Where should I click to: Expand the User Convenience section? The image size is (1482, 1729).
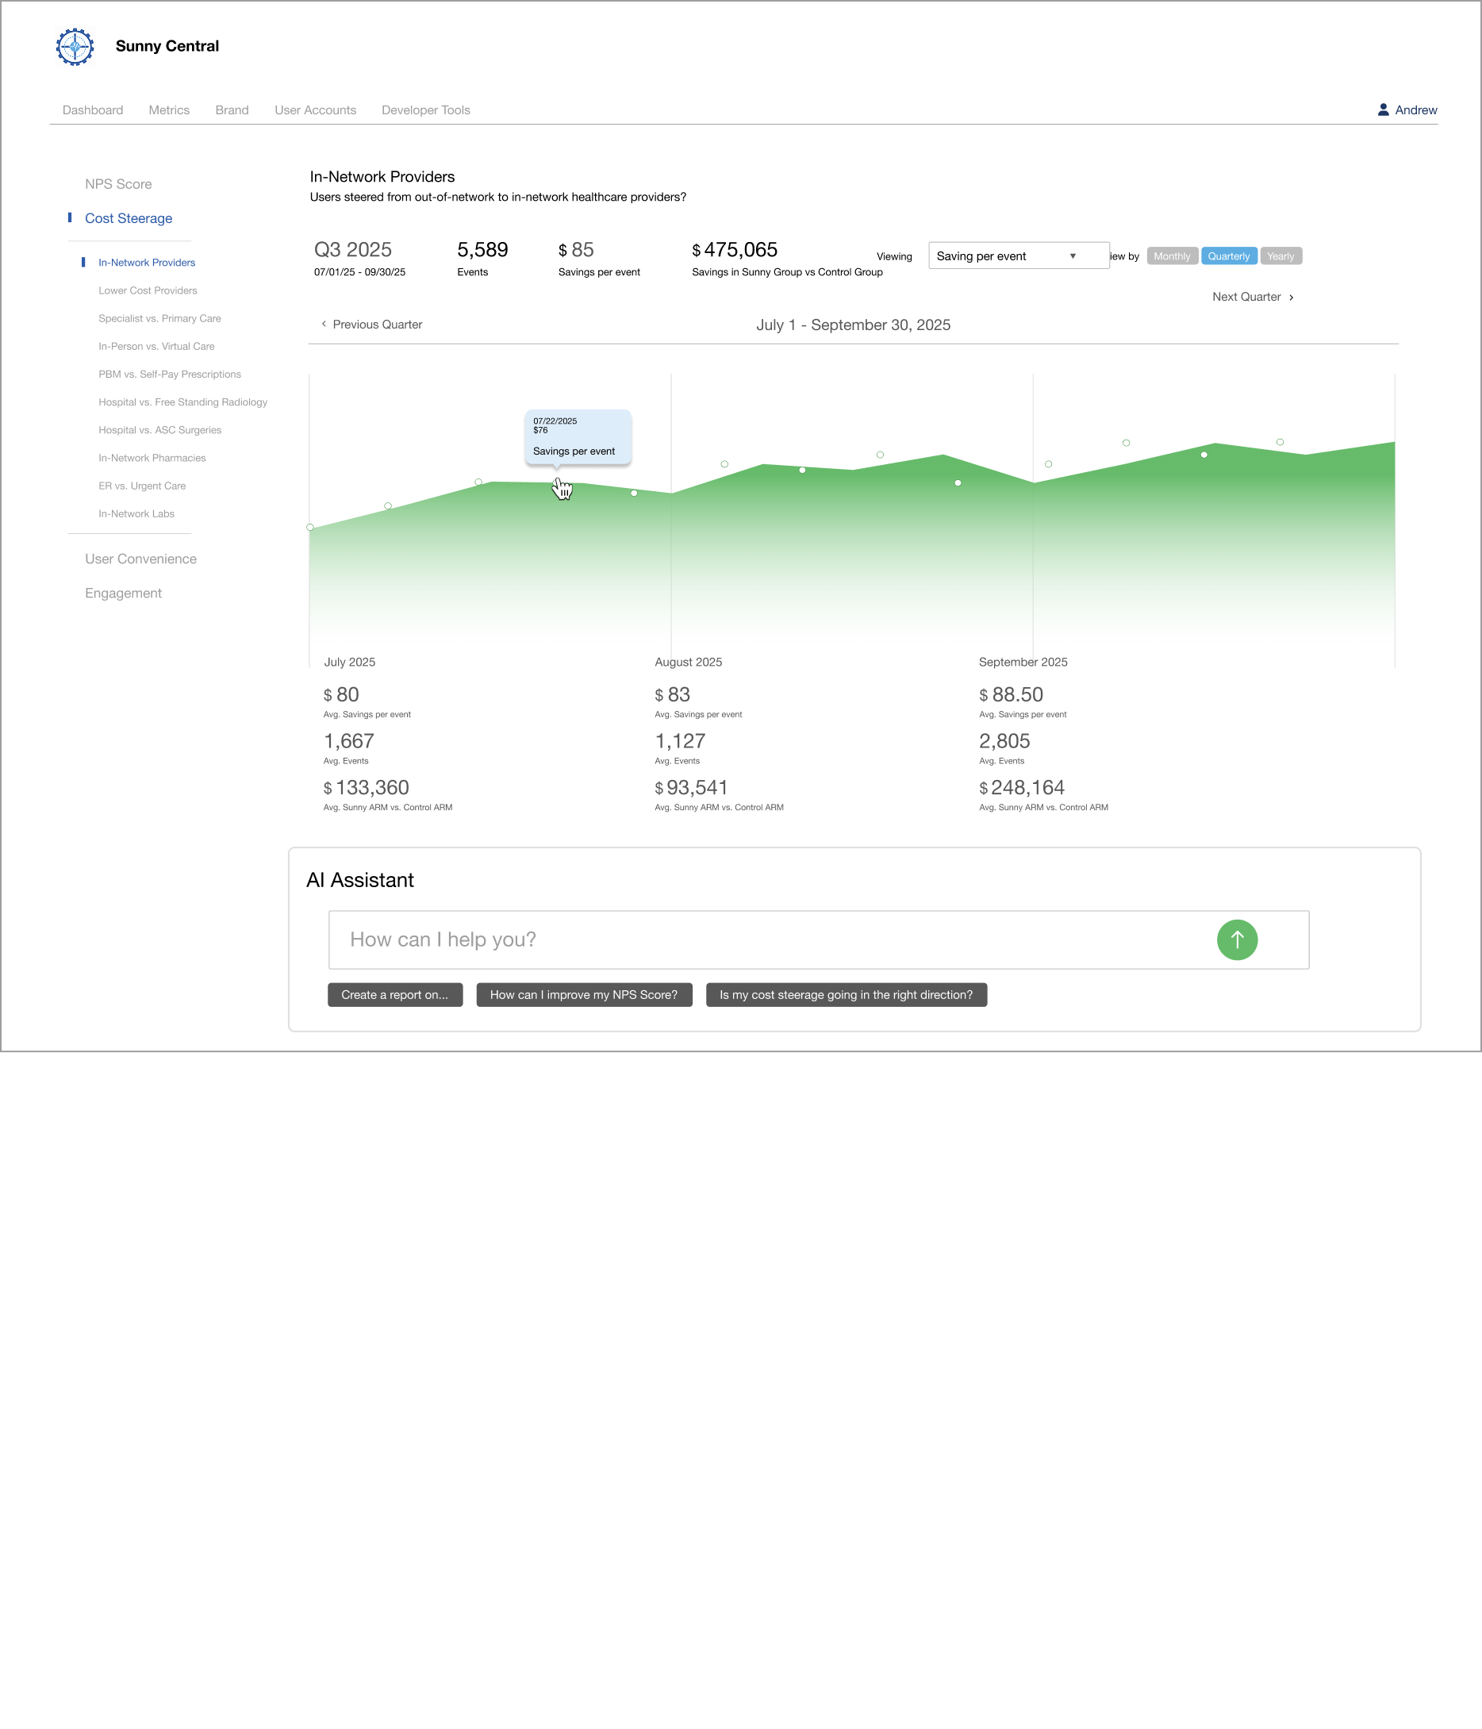(x=140, y=559)
